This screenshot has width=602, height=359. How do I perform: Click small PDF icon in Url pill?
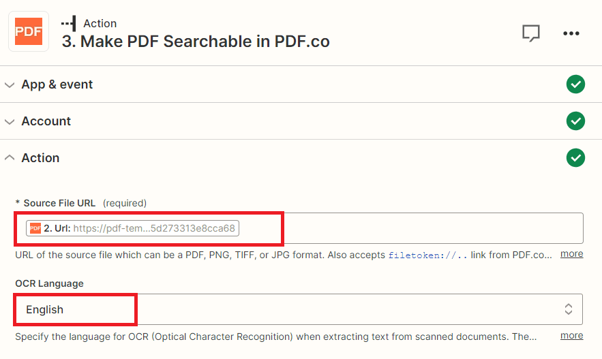(x=35, y=228)
